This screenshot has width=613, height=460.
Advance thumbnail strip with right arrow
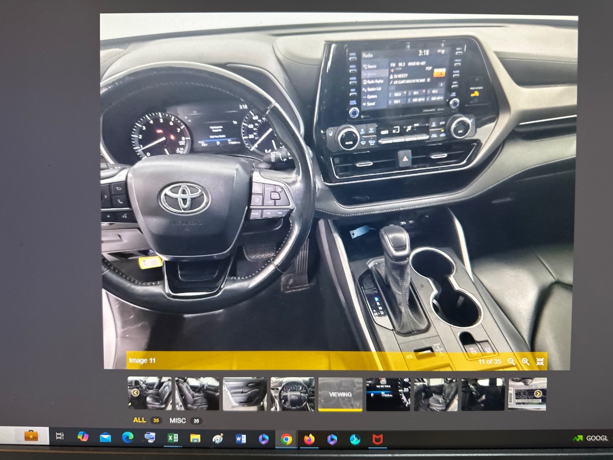coord(538,394)
